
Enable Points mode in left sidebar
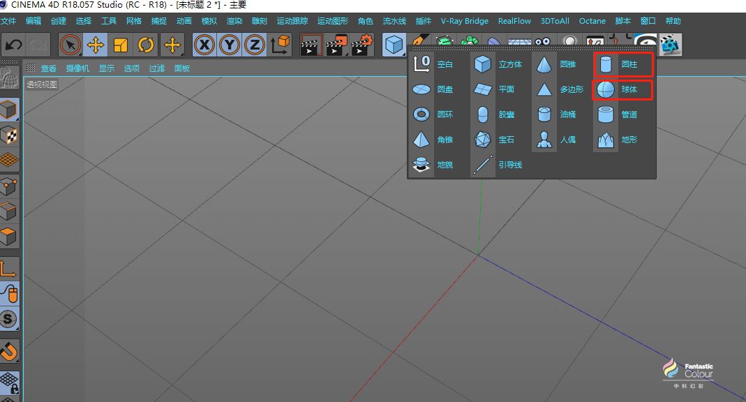pos(8,186)
